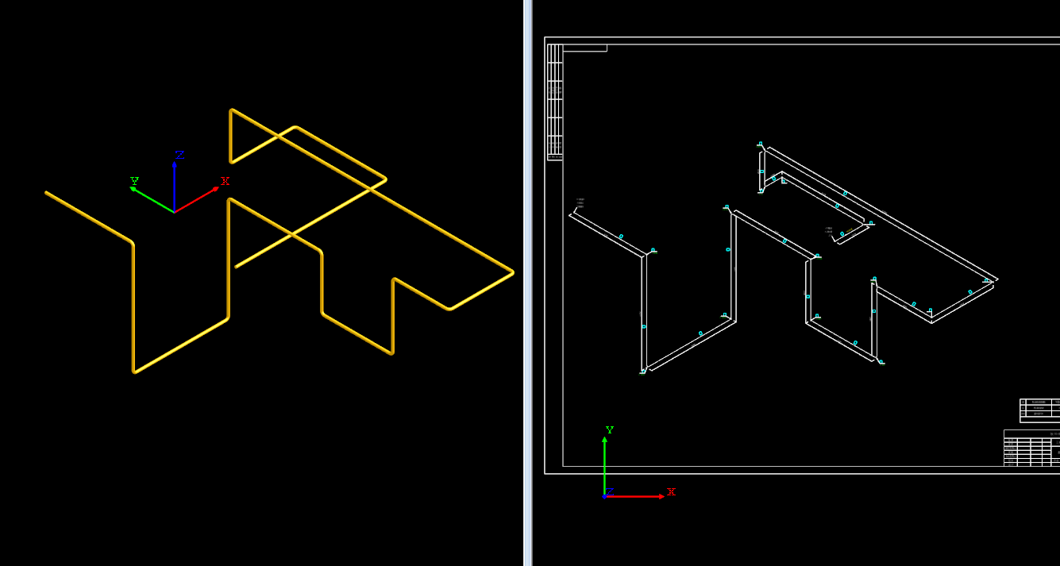Click the red X axis arrow in 3D view
The image size is (1060, 566).
click(199, 198)
